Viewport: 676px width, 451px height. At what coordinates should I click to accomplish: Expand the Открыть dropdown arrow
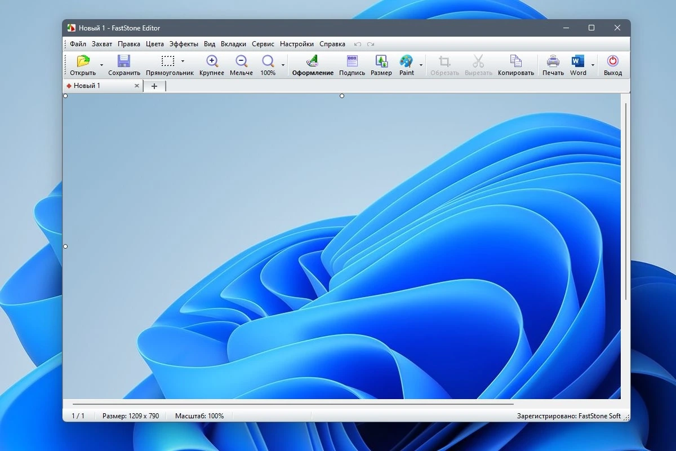[101, 65]
